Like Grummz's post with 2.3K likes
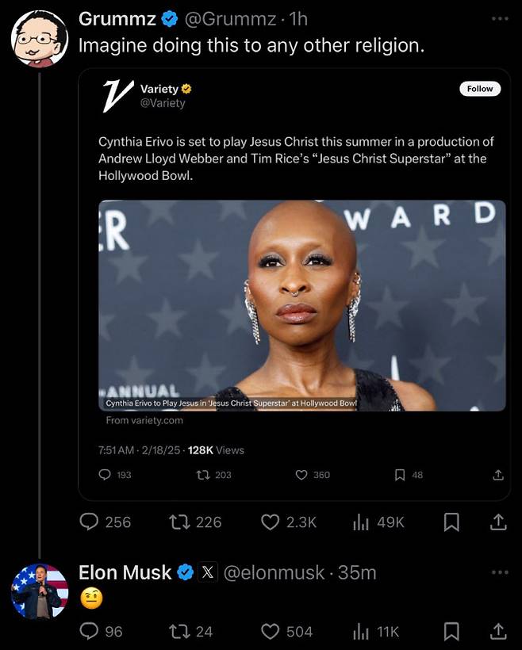 [x=271, y=522]
